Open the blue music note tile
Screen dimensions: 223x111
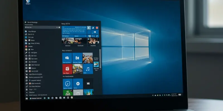pos(88,69)
